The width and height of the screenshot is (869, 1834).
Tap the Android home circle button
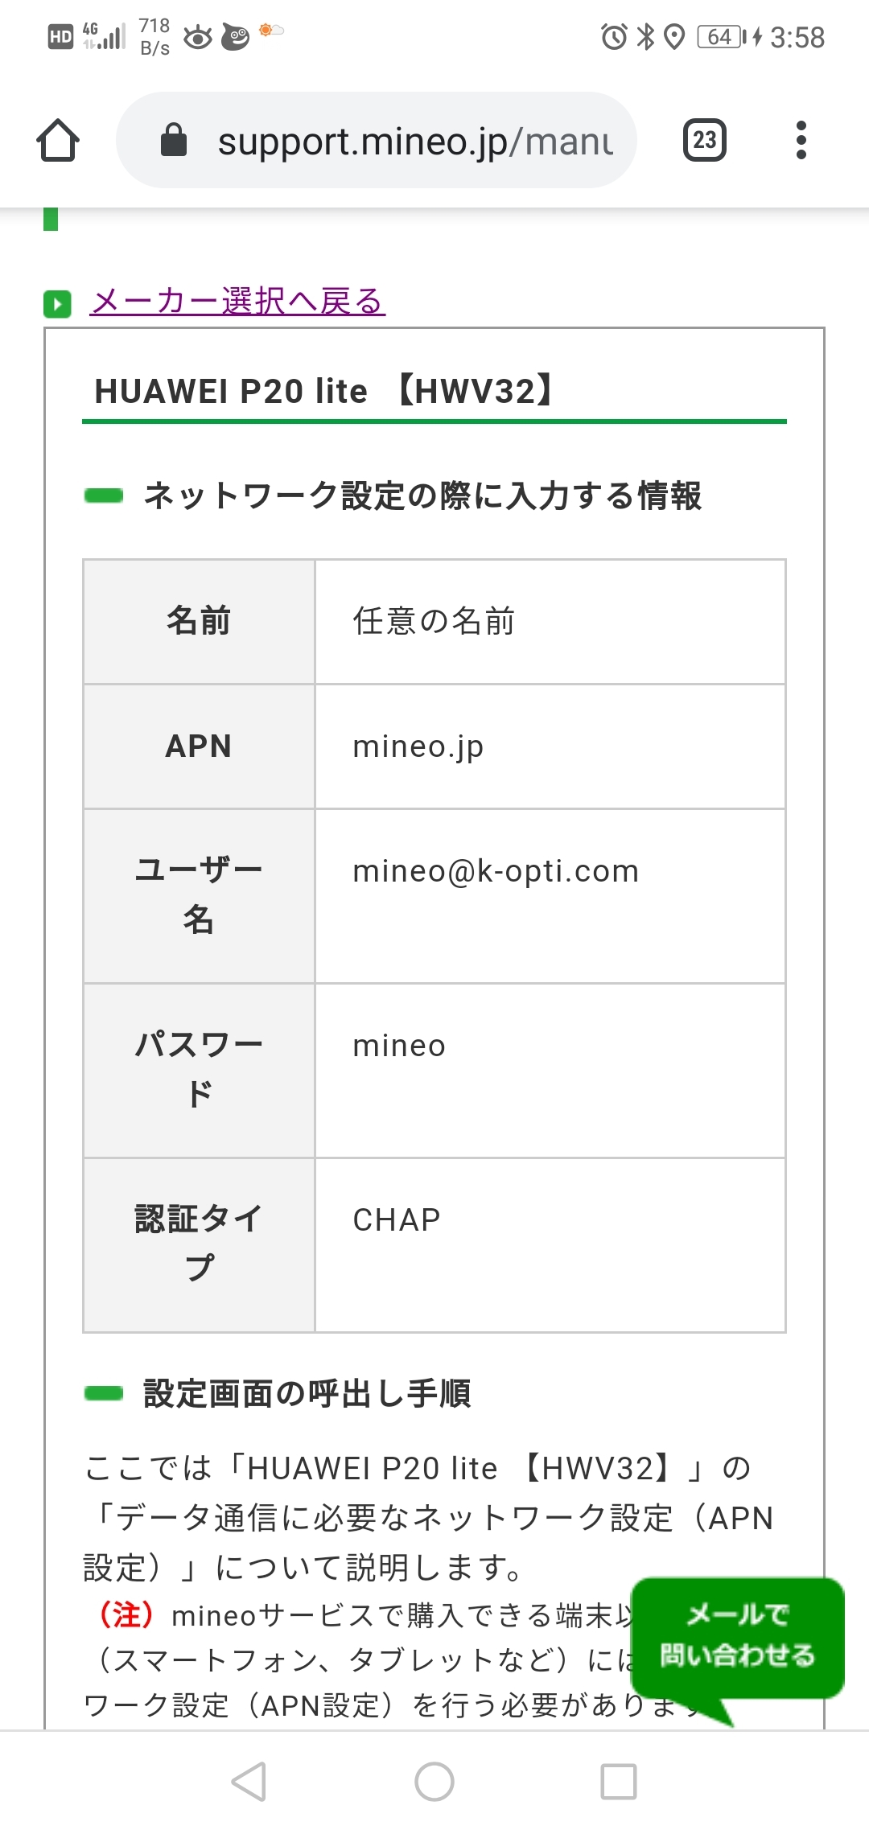[434, 1781]
